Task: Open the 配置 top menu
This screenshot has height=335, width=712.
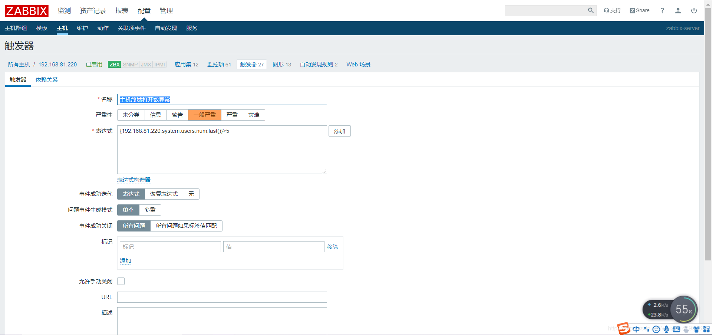Action: click(x=144, y=11)
